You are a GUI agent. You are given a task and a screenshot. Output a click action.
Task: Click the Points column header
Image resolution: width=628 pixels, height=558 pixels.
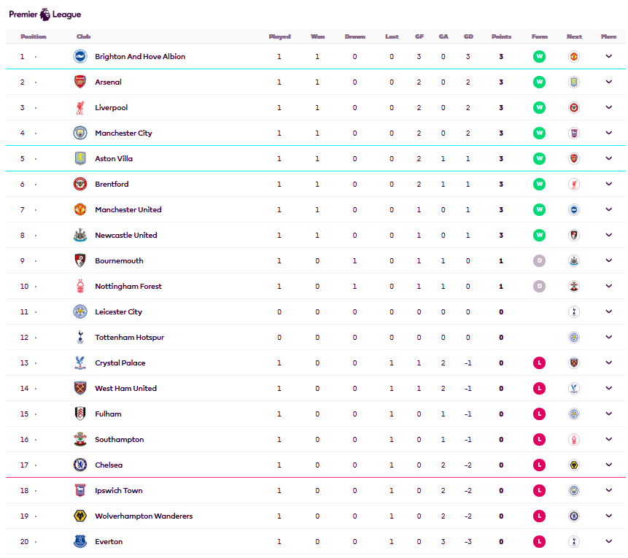click(x=501, y=36)
